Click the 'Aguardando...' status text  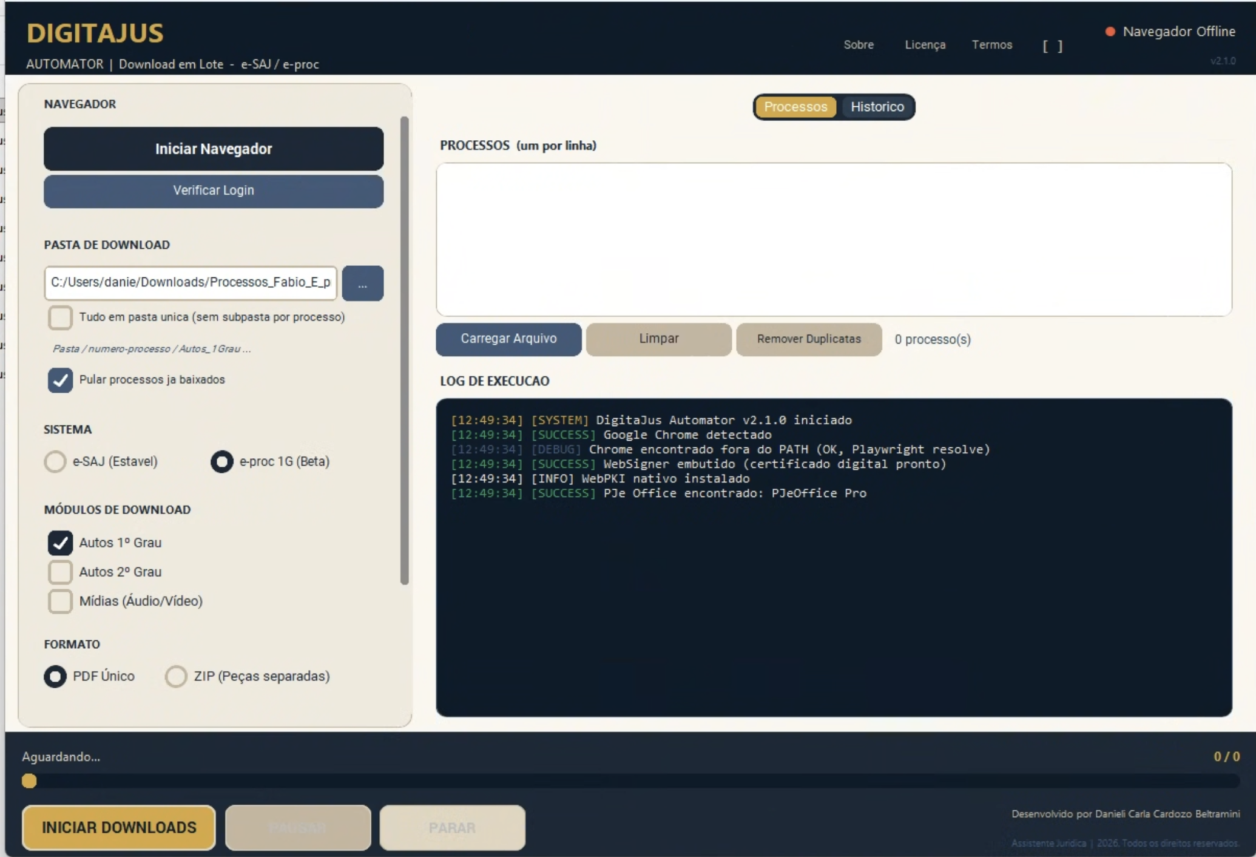coord(61,757)
